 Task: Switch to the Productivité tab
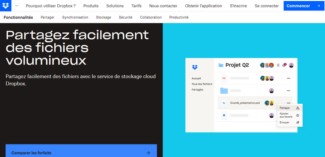pyautogui.click(x=179, y=17)
